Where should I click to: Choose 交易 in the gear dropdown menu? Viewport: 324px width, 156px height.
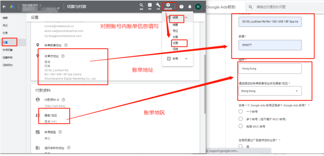pos(175,37)
